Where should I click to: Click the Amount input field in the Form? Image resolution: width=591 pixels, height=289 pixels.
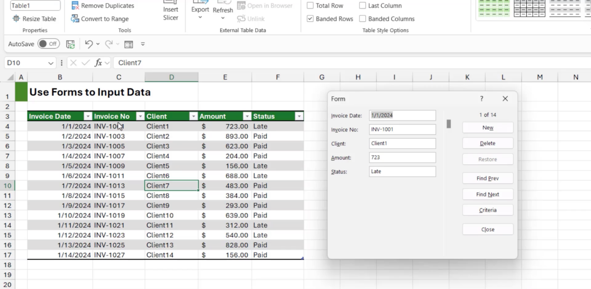point(402,157)
